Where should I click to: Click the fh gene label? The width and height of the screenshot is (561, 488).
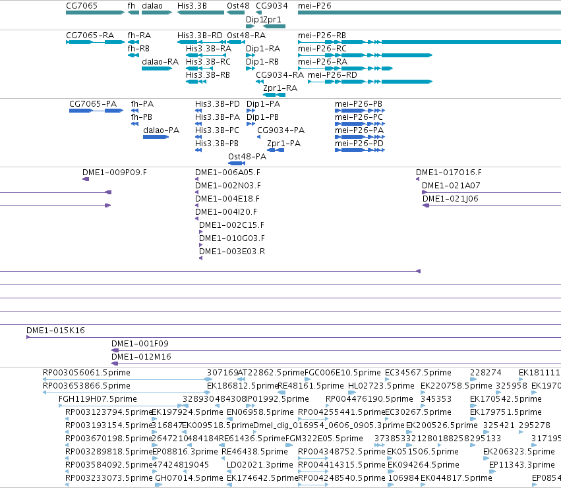point(131,6)
